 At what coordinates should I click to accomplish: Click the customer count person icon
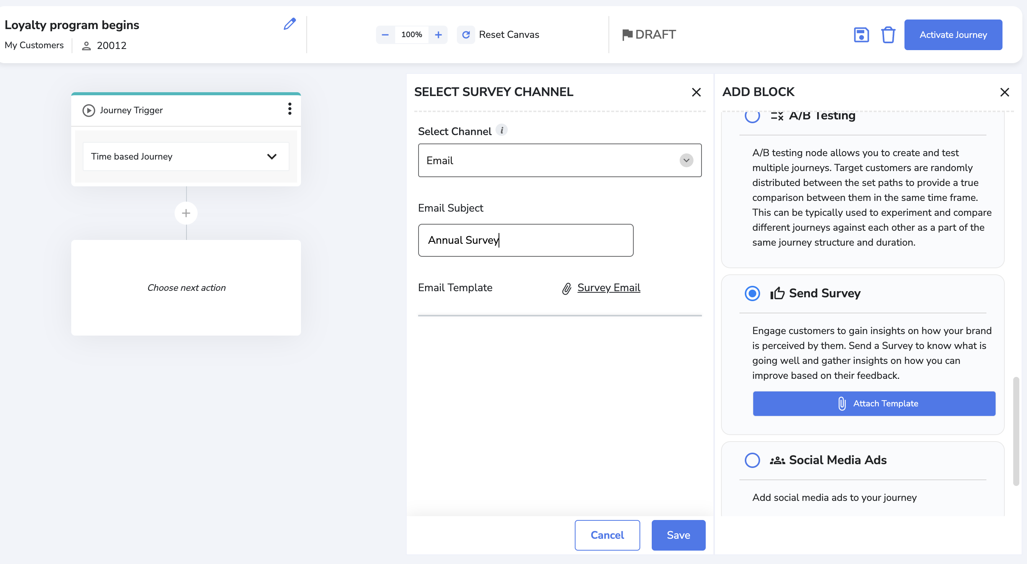86,46
